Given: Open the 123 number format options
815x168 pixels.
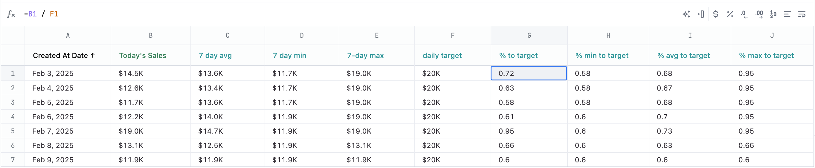Looking at the screenshot, I should click(x=773, y=14).
